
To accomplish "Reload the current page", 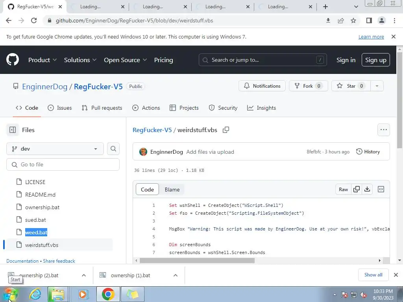I will (34, 20).
